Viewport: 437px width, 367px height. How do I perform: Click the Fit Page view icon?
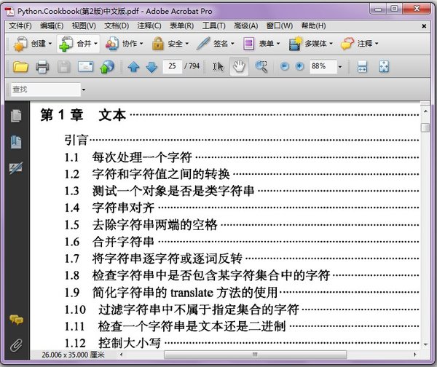click(x=384, y=66)
